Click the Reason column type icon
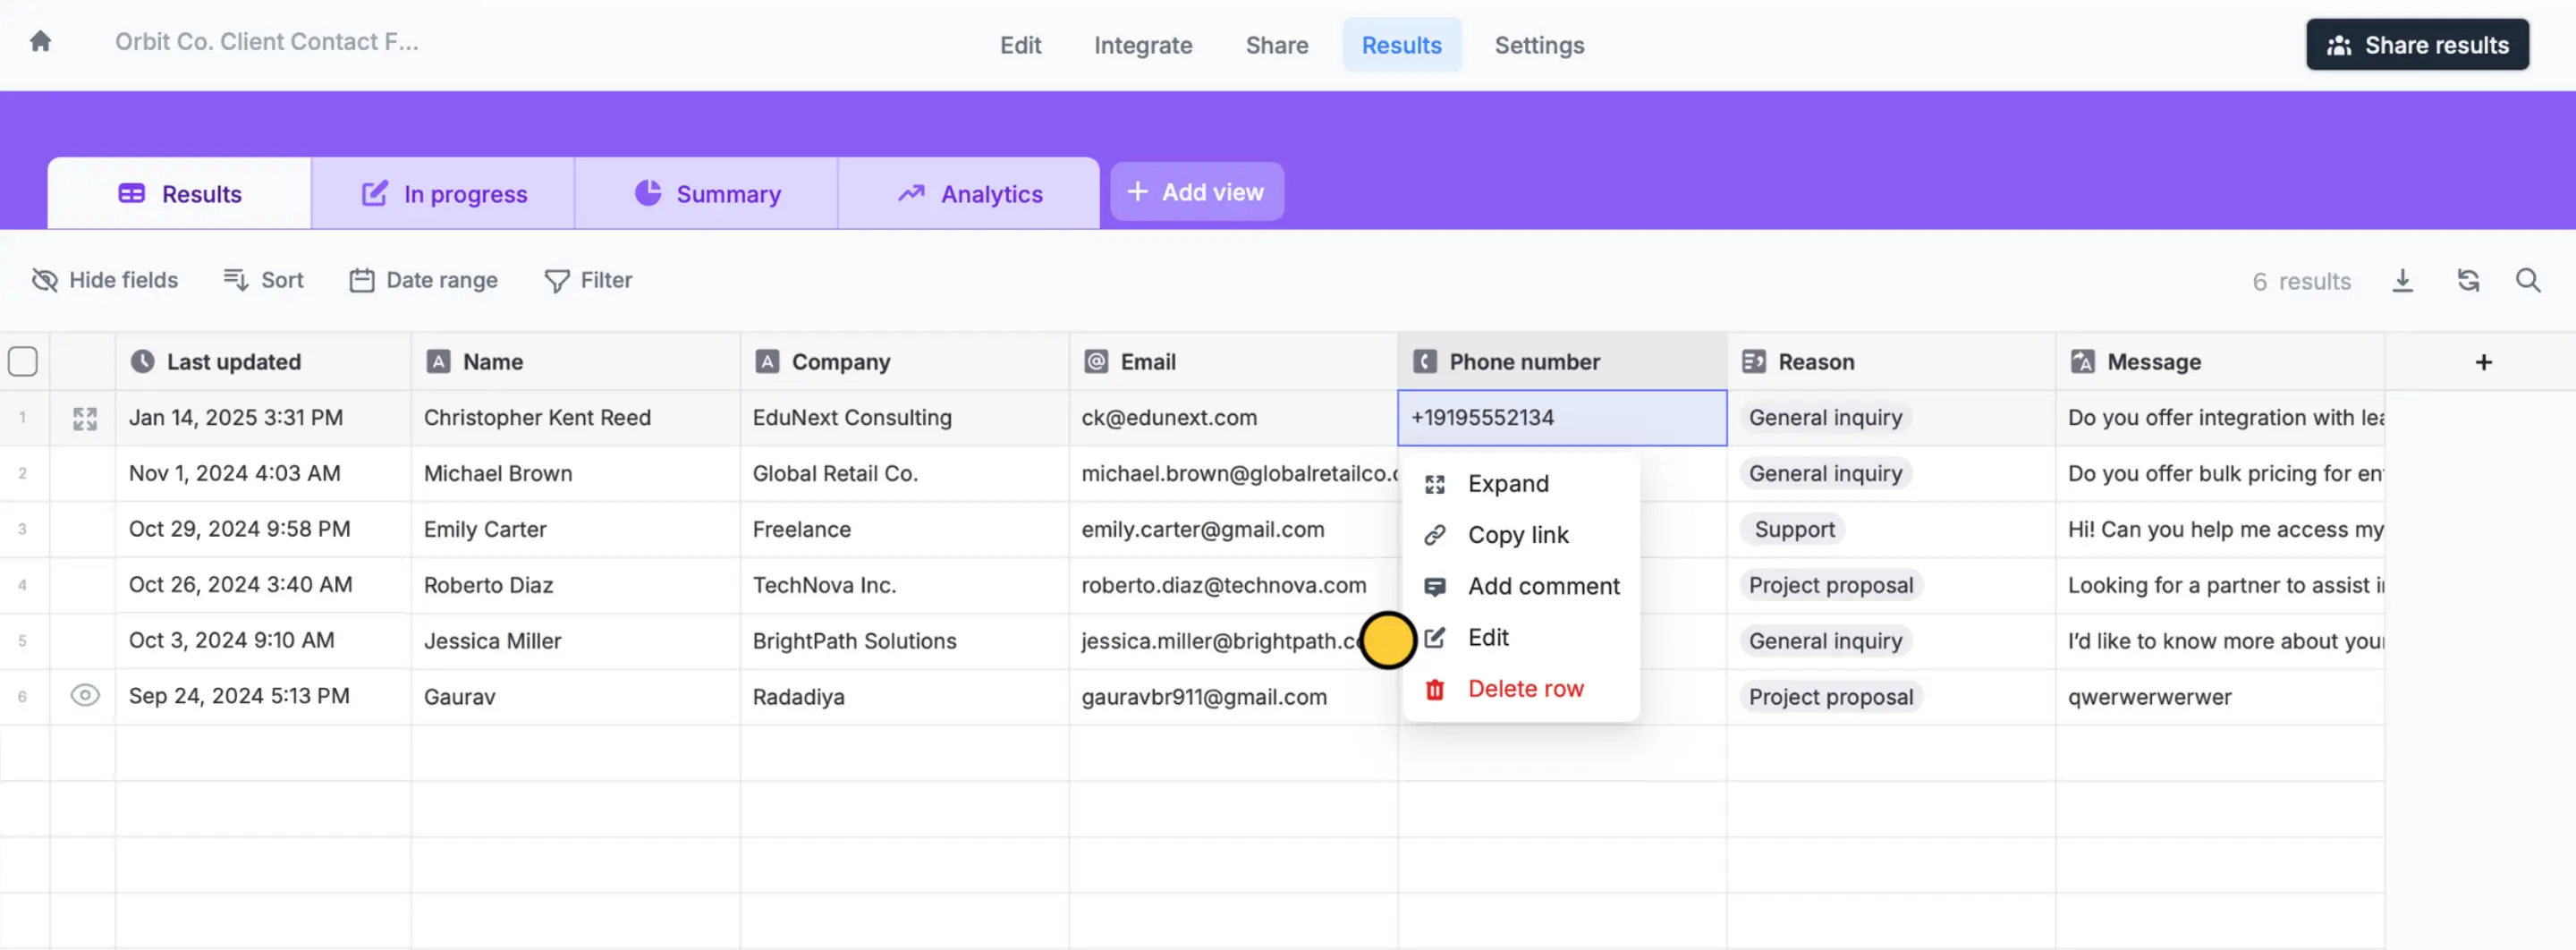Image resolution: width=2576 pixels, height=950 pixels. (x=1754, y=362)
